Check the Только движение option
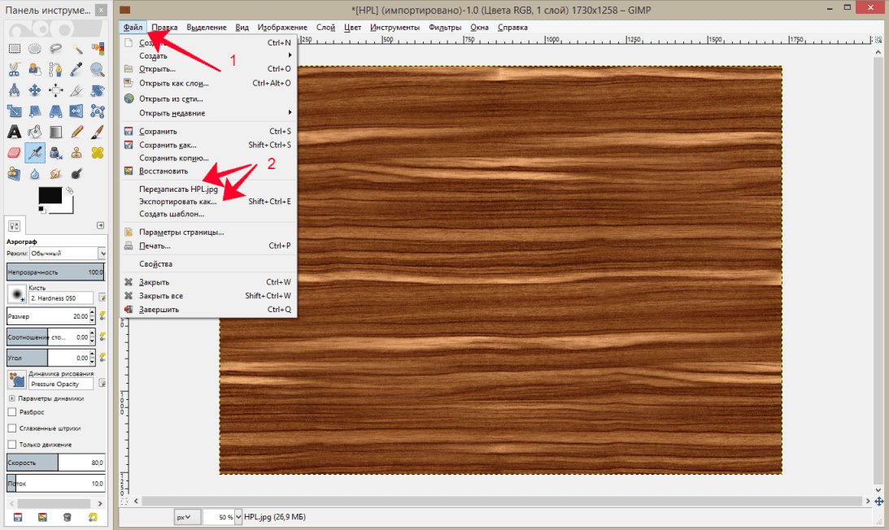Image resolution: width=889 pixels, height=530 pixels. [11, 445]
